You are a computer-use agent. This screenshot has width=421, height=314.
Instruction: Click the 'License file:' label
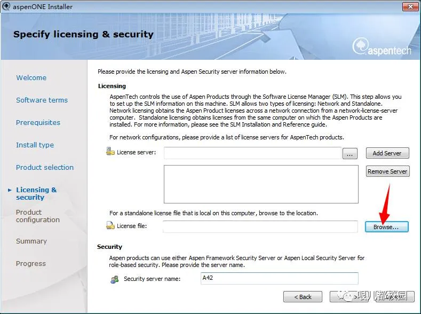(x=132, y=226)
